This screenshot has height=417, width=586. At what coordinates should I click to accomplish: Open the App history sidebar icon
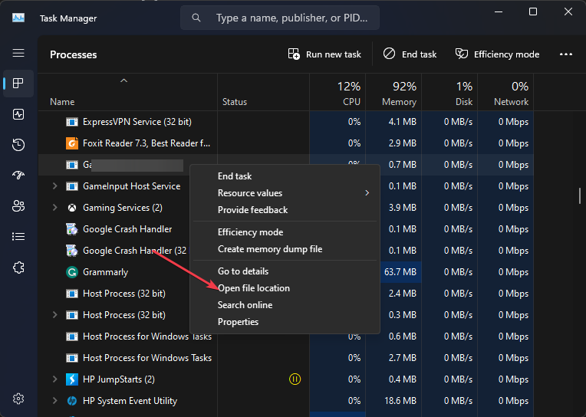18,145
